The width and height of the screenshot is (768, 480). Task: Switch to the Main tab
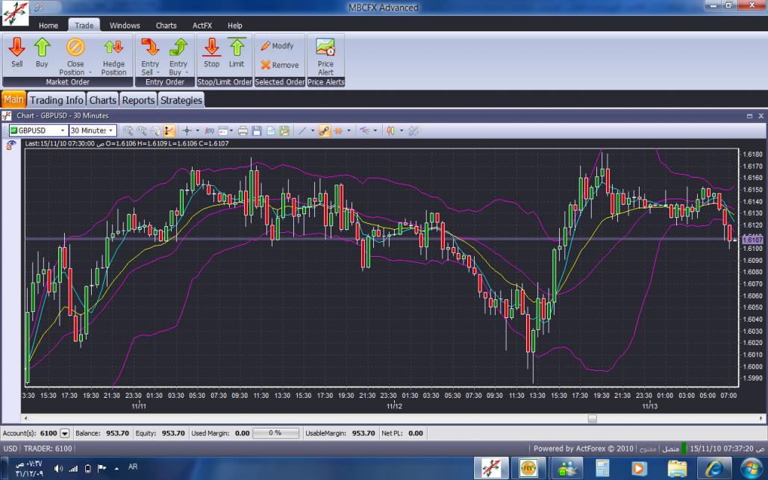coord(13,99)
